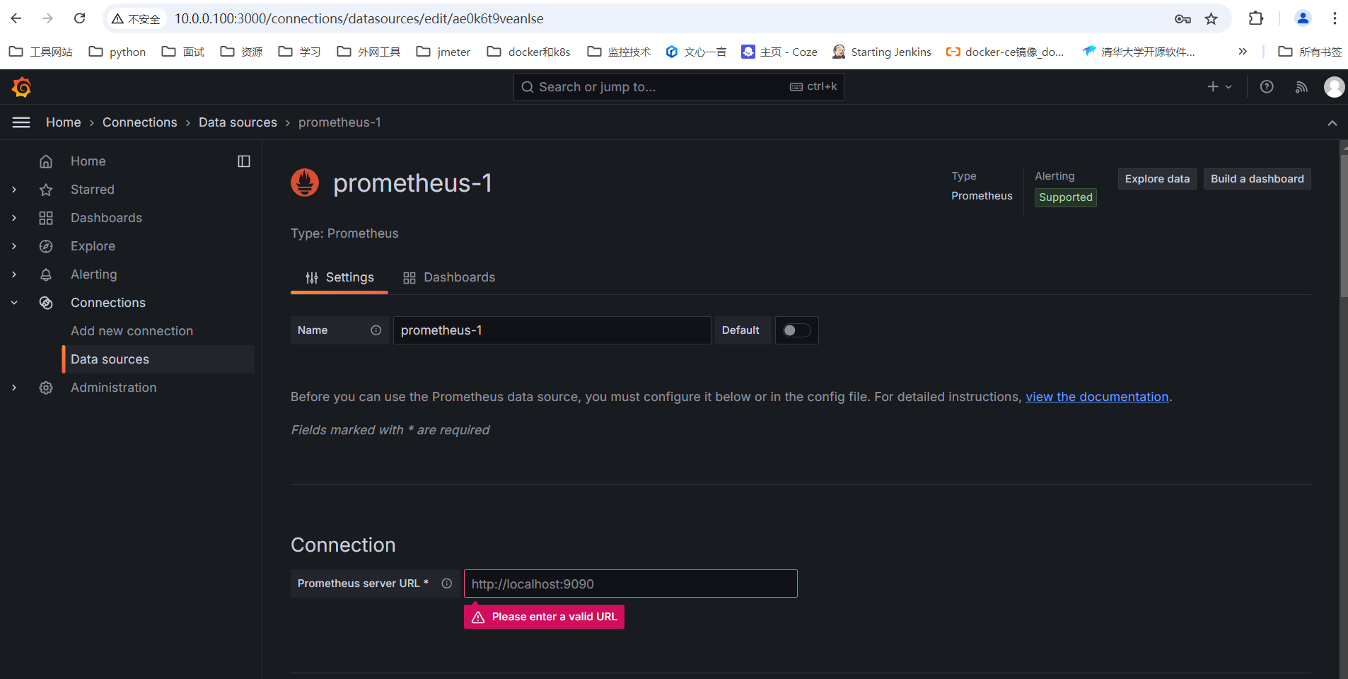The height and width of the screenshot is (679, 1348).
Task: Go to Home breadcrumb link
Action: click(x=64, y=122)
